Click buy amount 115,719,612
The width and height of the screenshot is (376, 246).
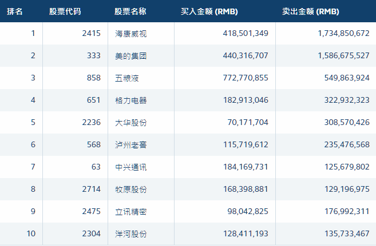246,144
